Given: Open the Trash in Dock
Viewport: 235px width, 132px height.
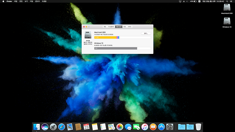Looking at the screenshot, I should [198, 127].
